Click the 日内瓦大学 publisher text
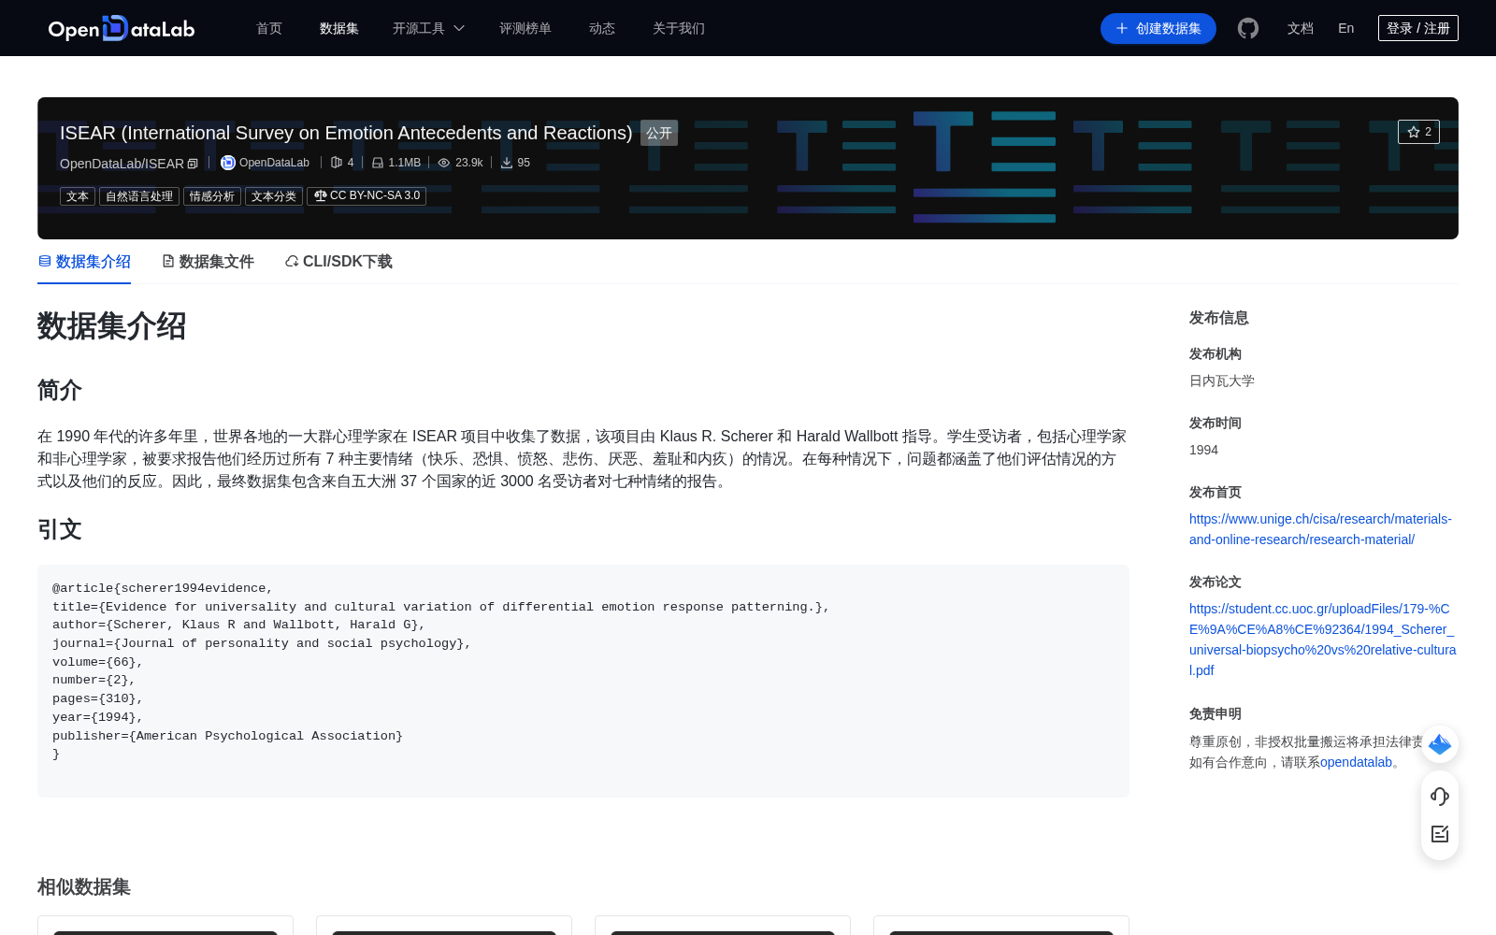 click(1222, 381)
